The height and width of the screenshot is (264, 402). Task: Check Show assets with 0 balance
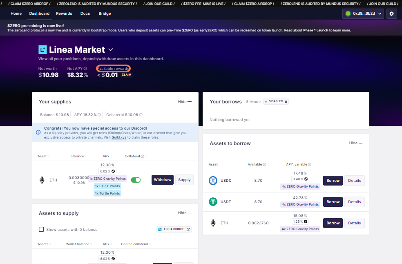41,229
